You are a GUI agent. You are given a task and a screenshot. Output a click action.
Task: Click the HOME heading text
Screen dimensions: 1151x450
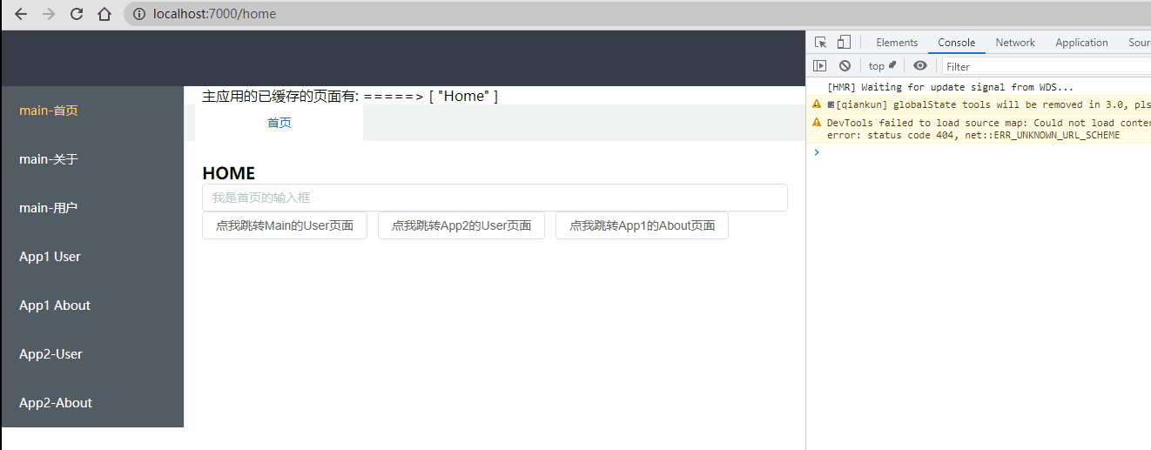tap(228, 173)
